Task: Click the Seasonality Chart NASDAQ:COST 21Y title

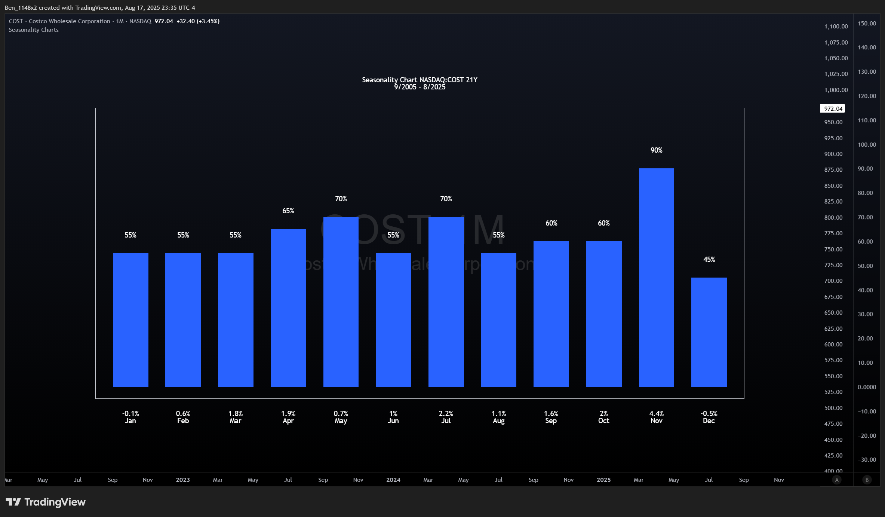Action: pyautogui.click(x=420, y=80)
